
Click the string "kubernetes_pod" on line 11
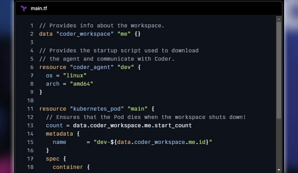[x=97, y=109]
